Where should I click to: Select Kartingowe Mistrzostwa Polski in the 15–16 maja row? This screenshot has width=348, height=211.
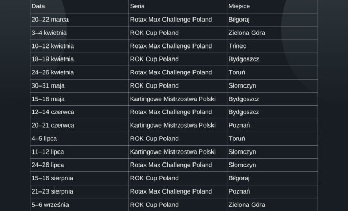click(172, 99)
